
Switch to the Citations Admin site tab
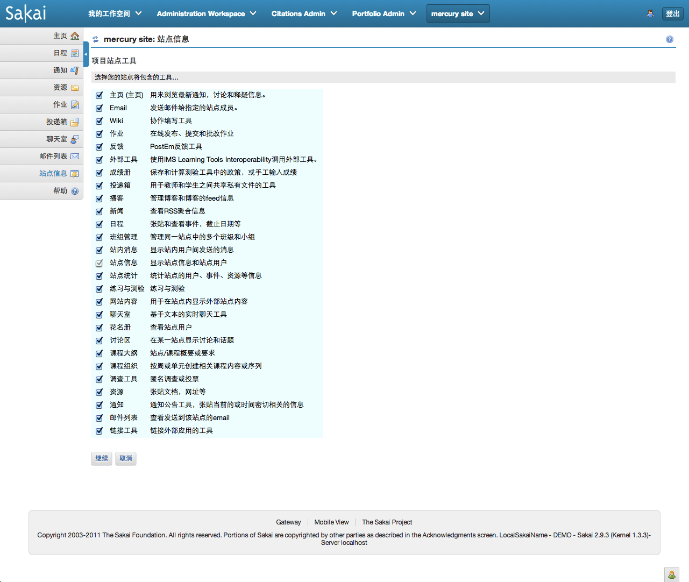tap(299, 13)
